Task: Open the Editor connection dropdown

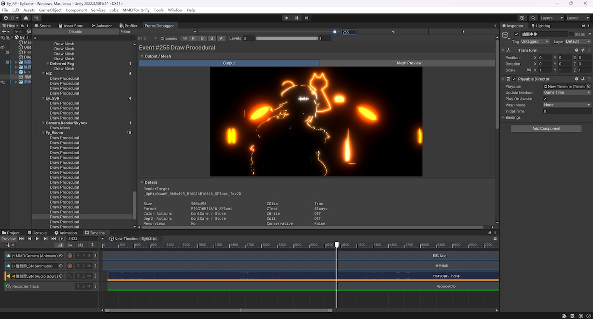Action: pos(158,32)
